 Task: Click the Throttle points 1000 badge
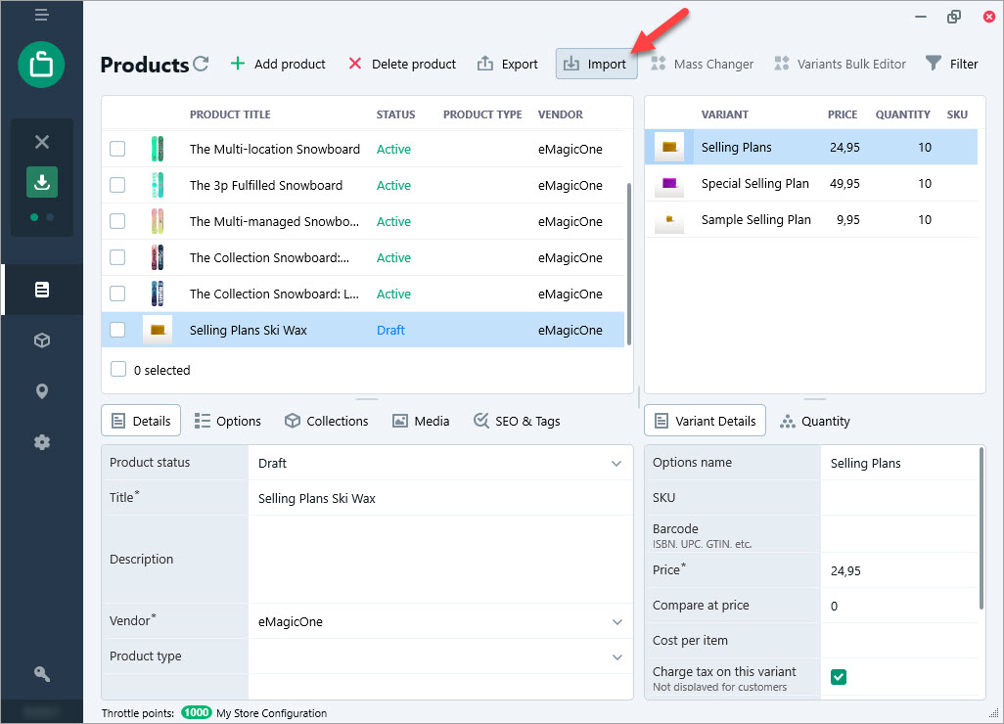196,712
